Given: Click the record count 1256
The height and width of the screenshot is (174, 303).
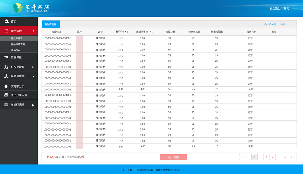Looking at the screenshot, I should (53, 157).
